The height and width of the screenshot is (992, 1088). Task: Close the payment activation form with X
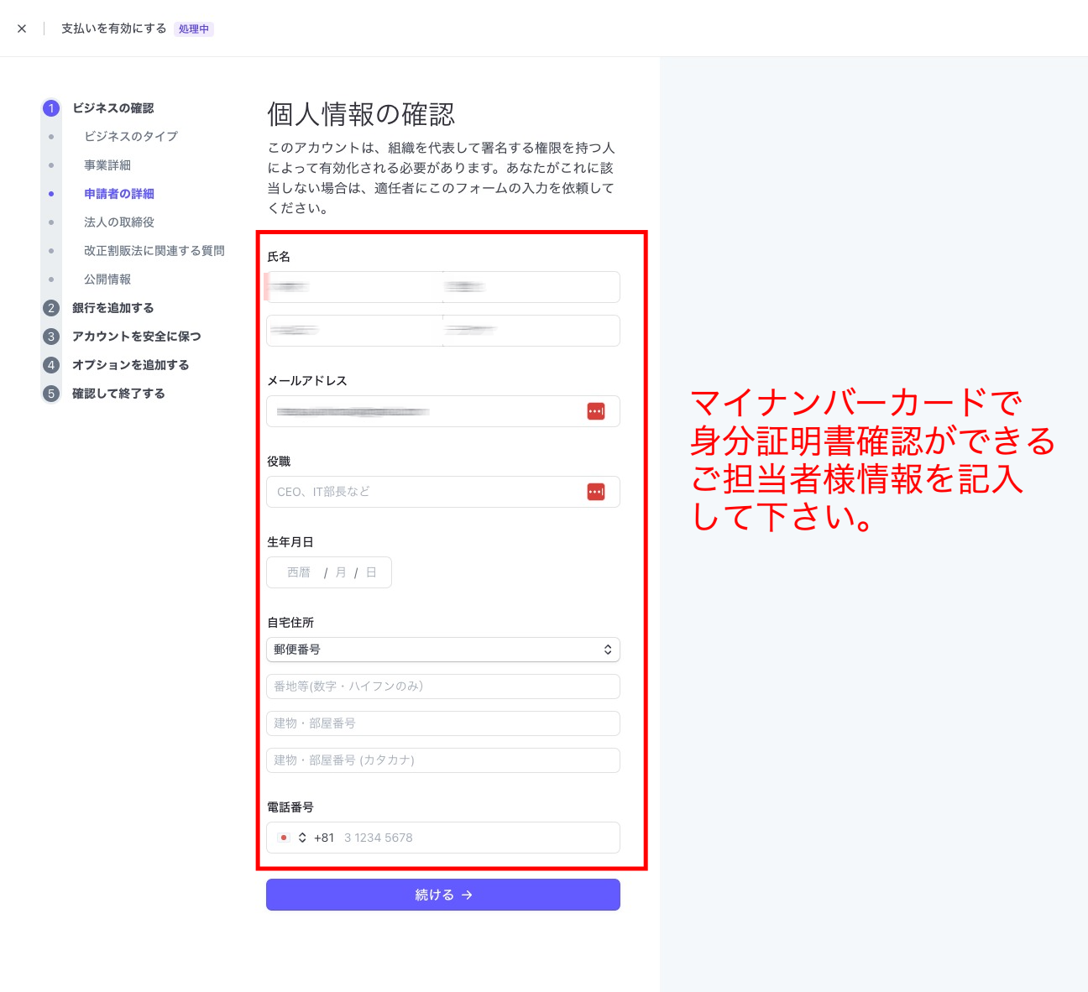pos(22,29)
